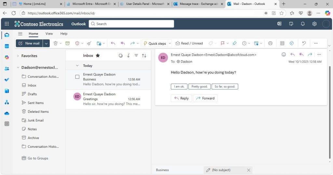
Task: Toggle Inbox favorite star
Action: (x=98, y=55)
